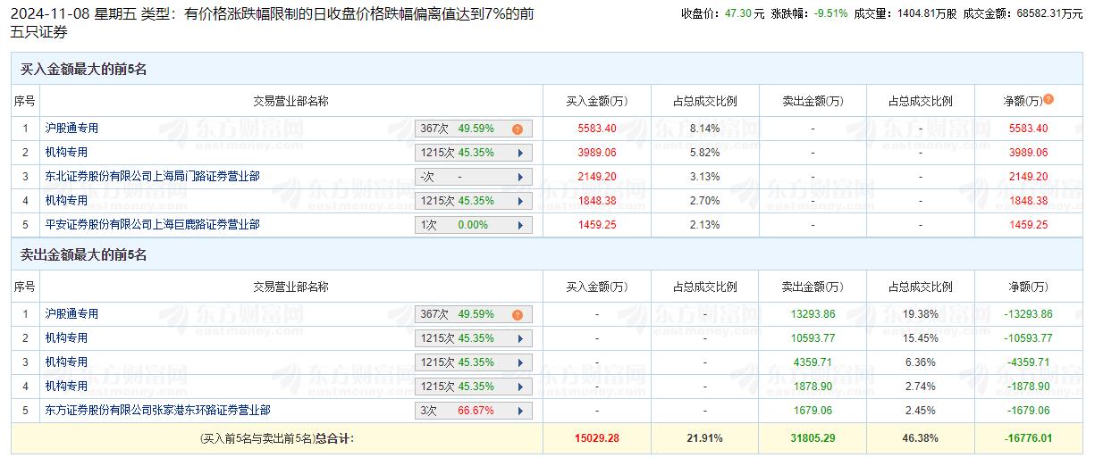This screenshot has width=1103, height=466.
Task: Open 平安证券股份有限公司上海巨鹿路证券营业部 link
Action: (153, 225)
